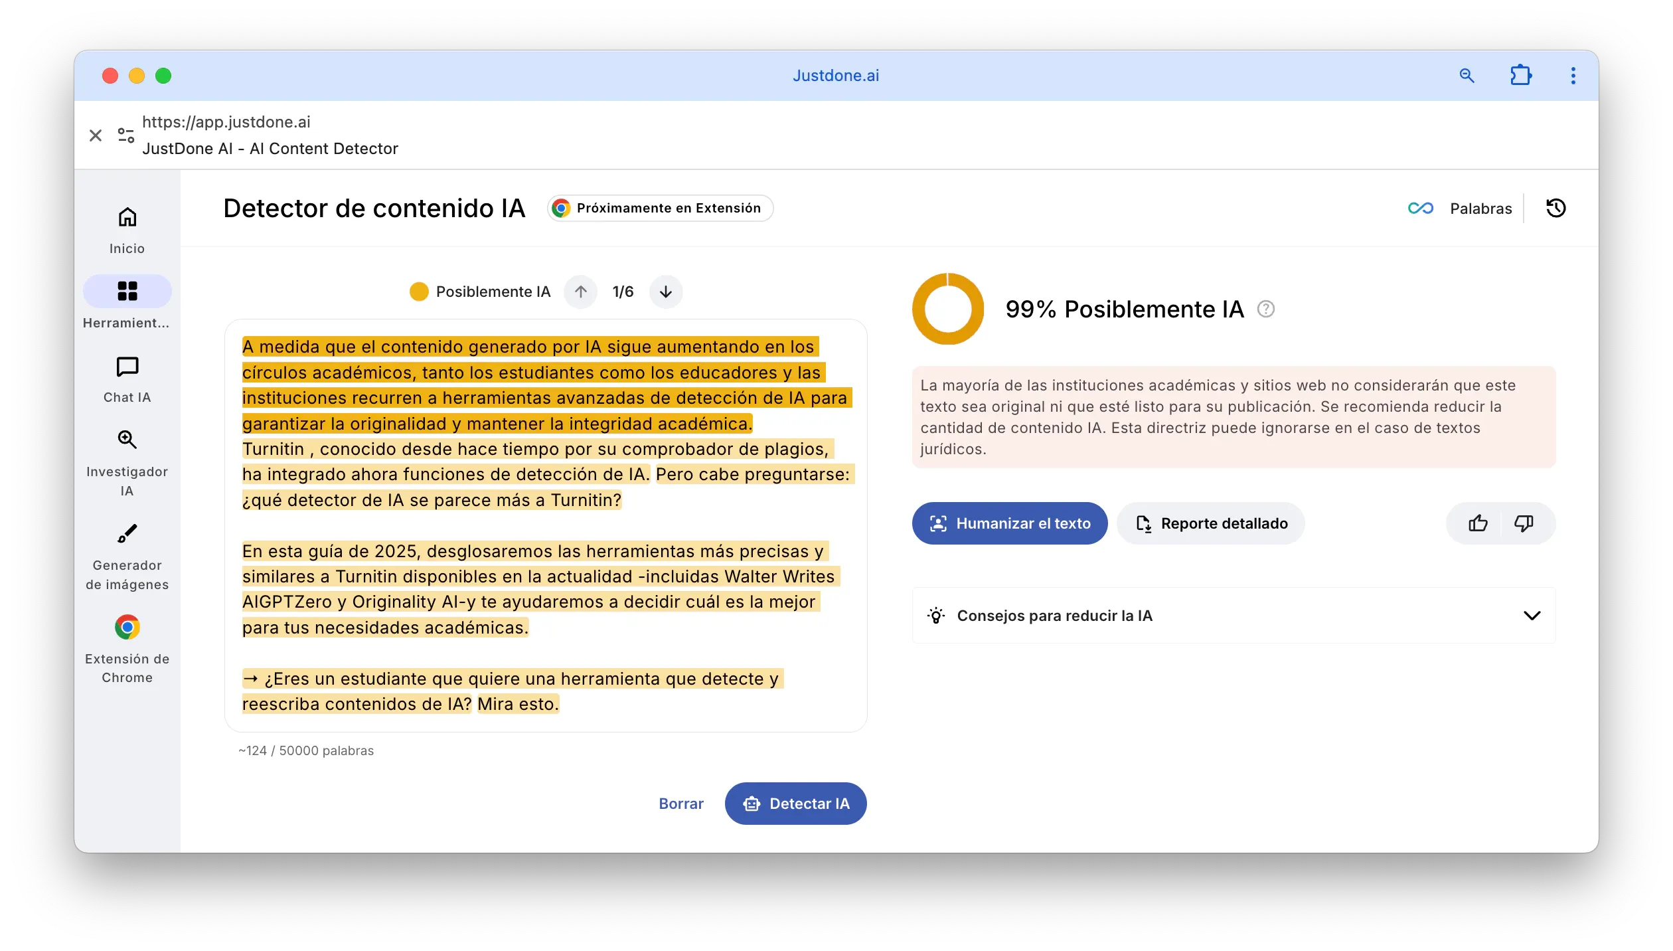This screenshot has width=1673, height=951.
Task: Select the Herramientas grid icon
Action: point(127,292)
